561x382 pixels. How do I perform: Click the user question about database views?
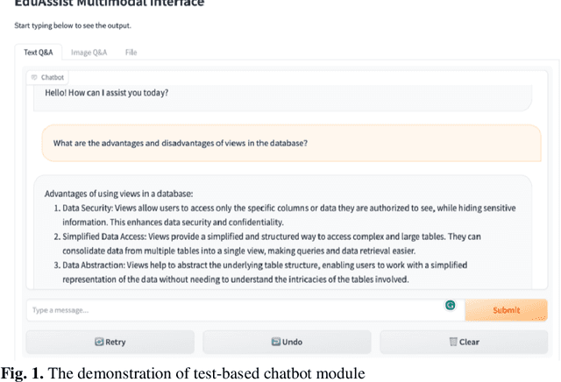(x=180, y=143)
